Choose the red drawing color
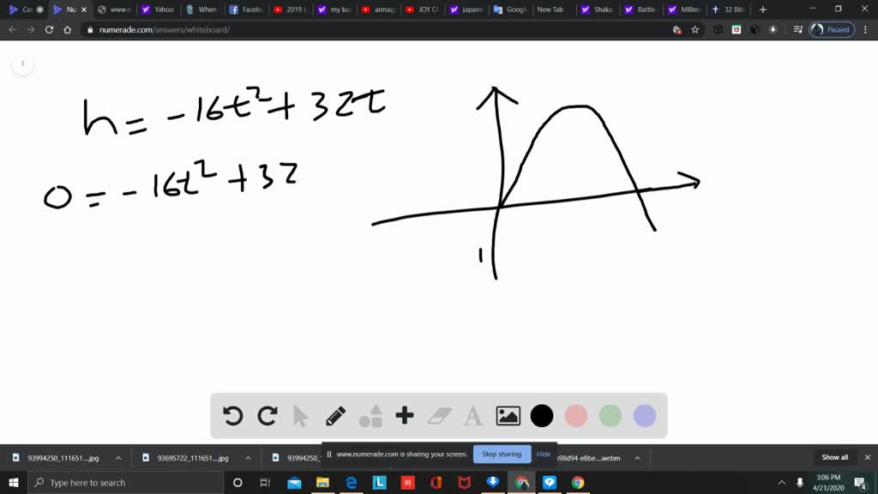Image resolution: width=878 pixels, height=494 pixels. [575, 415]
